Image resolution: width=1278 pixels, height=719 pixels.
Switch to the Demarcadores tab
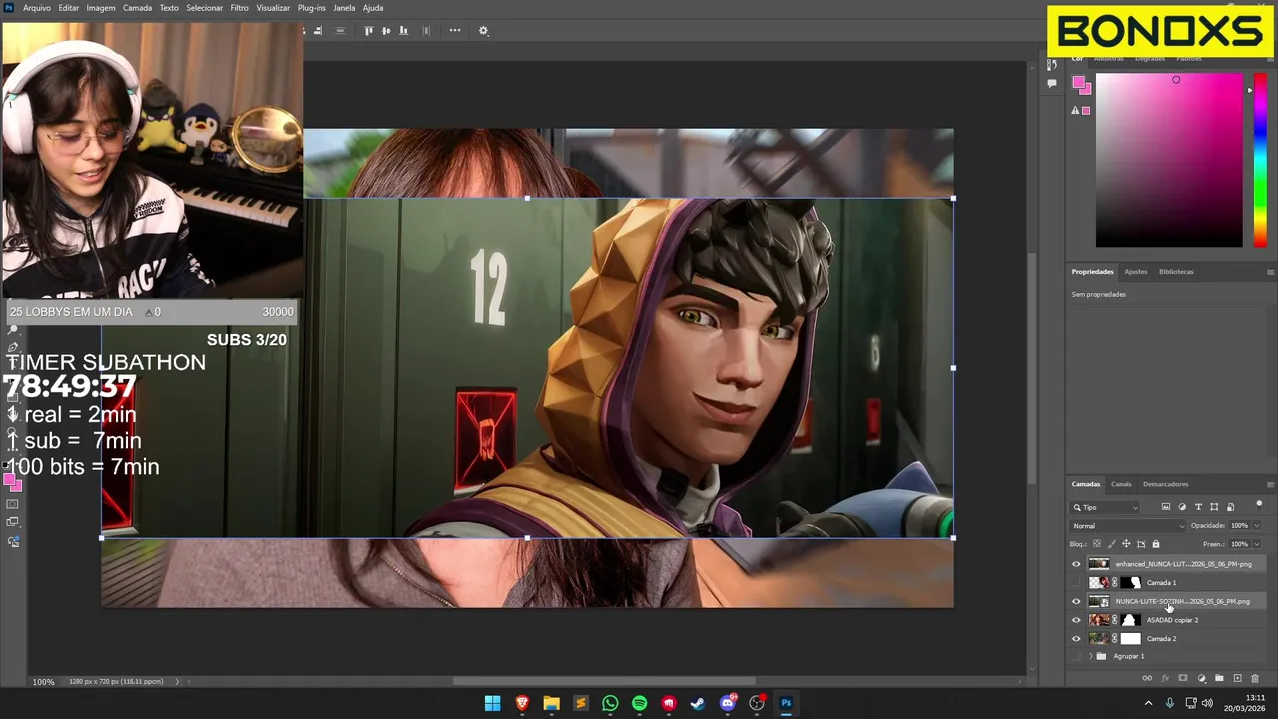1166,484
